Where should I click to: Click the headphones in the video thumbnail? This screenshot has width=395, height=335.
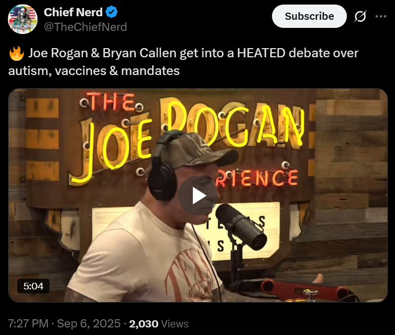tap(163, 166)
